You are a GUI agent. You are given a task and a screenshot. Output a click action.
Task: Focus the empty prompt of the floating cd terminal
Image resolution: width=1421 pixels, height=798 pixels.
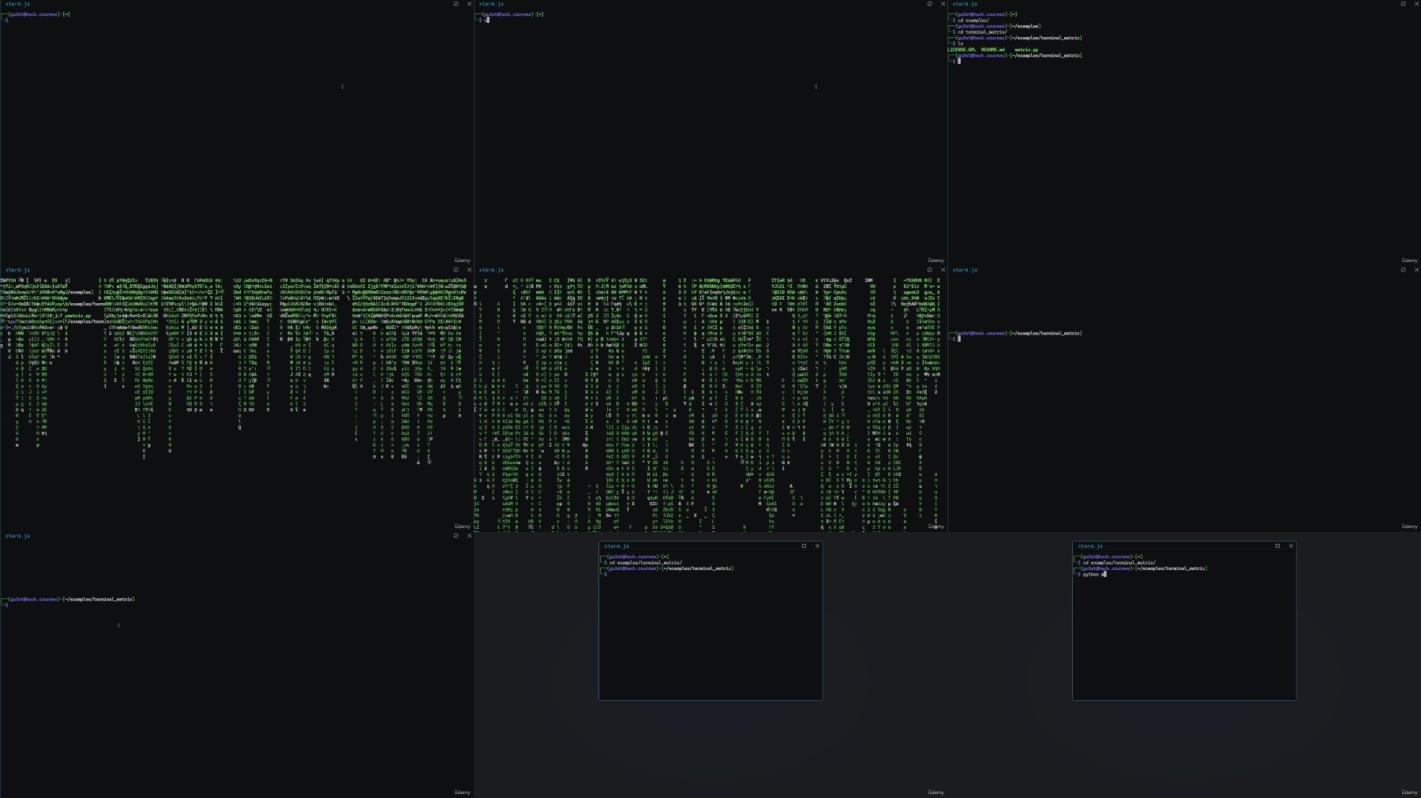tap(606, 575)
